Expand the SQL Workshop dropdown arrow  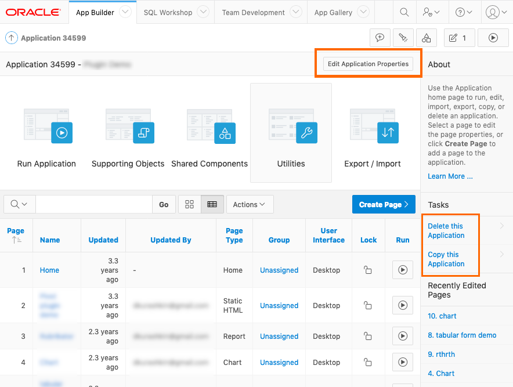point(203,12)
